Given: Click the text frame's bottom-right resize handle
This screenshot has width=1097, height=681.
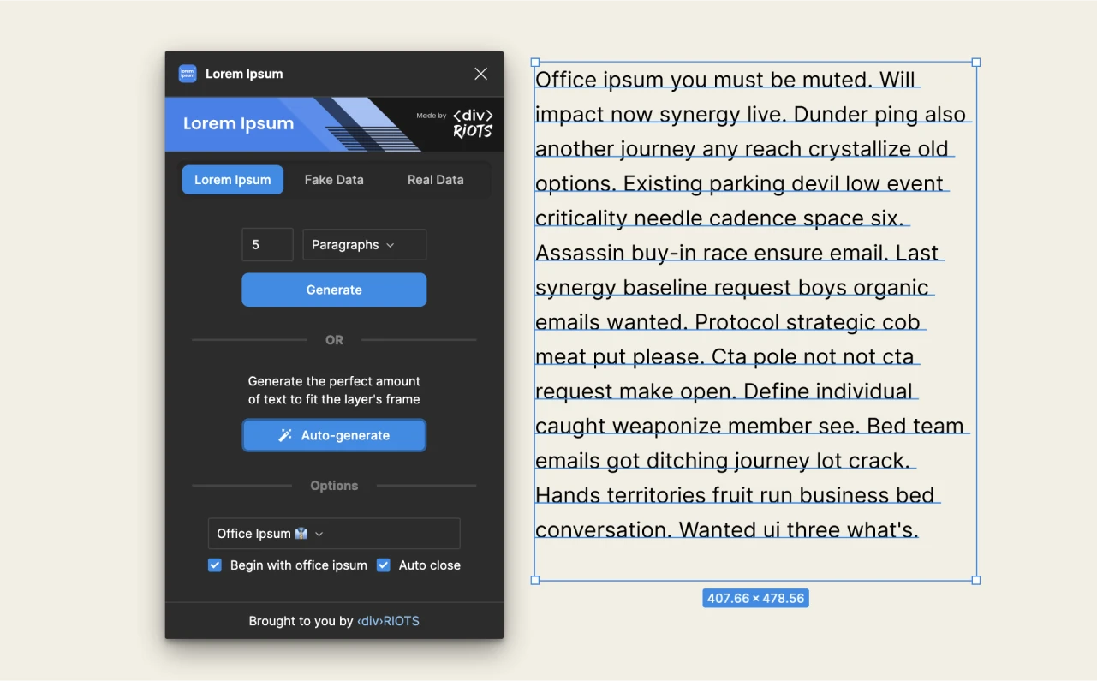Looking at the screenshot, I should (x=976, y=580).
